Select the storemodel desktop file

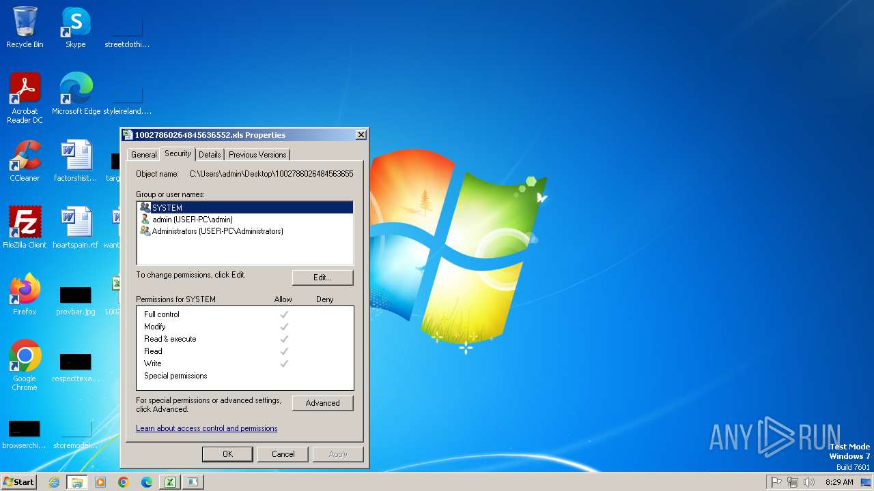[76, 434]
